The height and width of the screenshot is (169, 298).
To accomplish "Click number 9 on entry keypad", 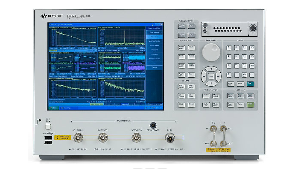I will point(244,47).
